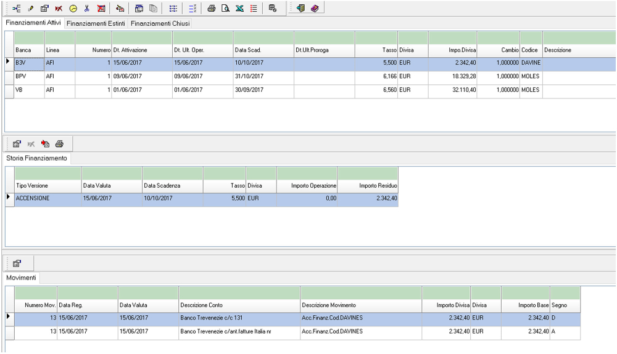This screenshot has height=354, width=617.
Task: Click the pencil edit icon in top toolbar
Action: pyautogui.click(x=31, y=9)
